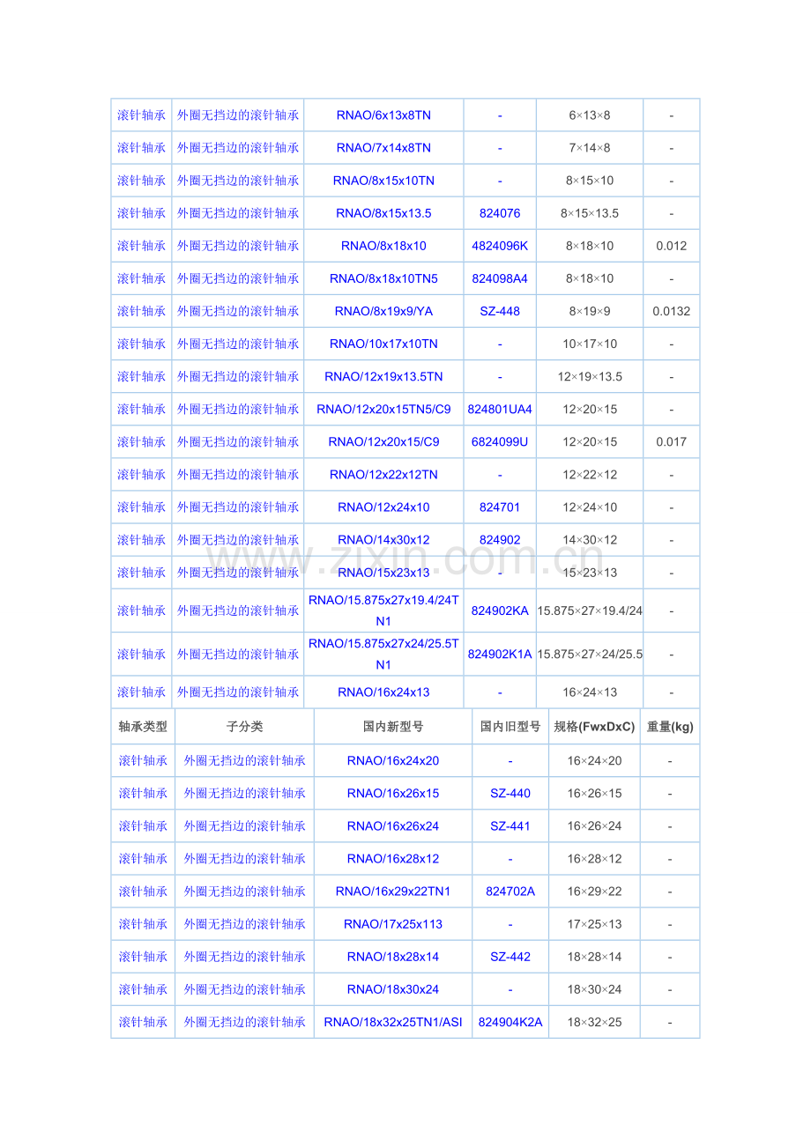Select the weight value 0.012
The width and height of the screenshot is (811, 1147).
click(x=671, y=246)
